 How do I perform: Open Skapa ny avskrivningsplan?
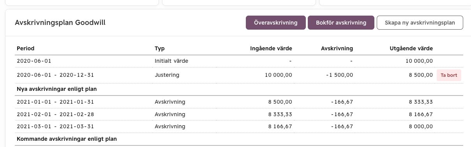click(420, 23)
